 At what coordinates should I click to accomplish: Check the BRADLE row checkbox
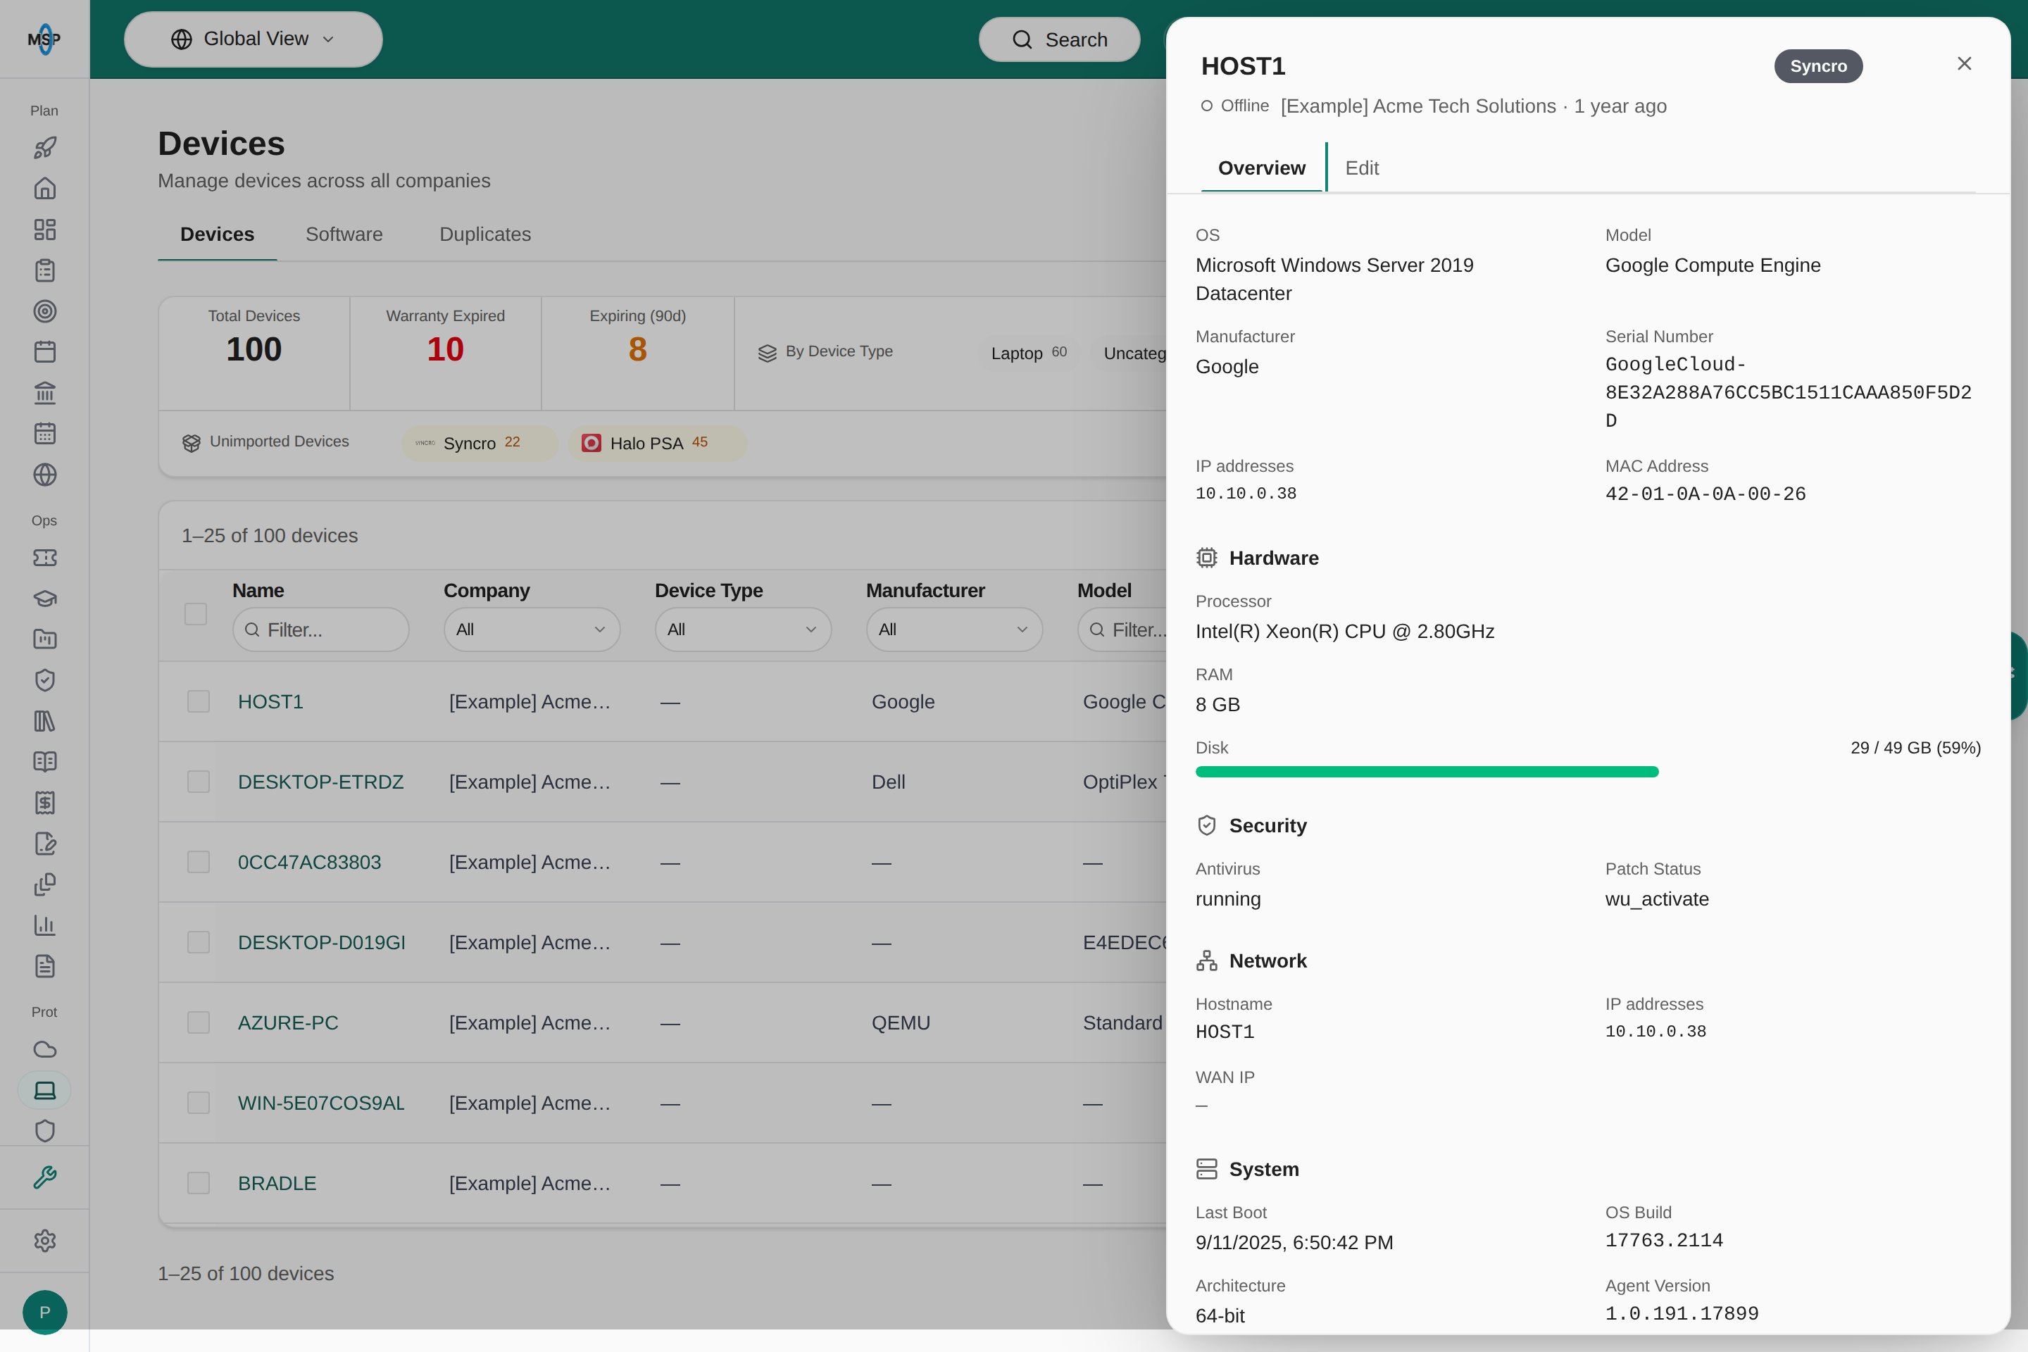pos(199,1183)
